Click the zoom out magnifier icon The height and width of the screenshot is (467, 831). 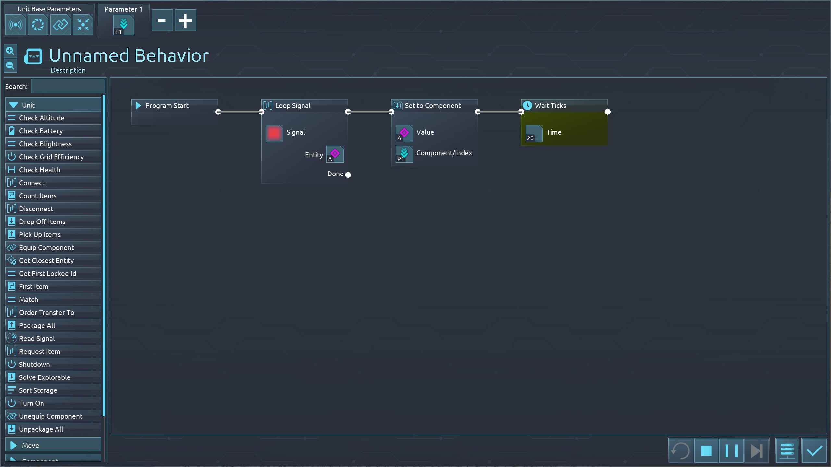(x=10, y=66)
